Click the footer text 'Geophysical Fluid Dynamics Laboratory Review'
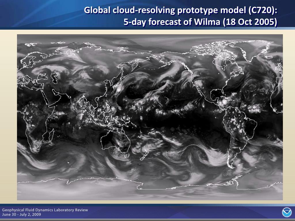The image size is (295, 221). pos(45,210)
